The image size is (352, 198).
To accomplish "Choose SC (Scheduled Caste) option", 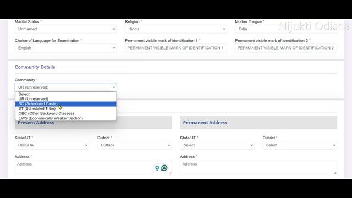I will coord(65,104).
